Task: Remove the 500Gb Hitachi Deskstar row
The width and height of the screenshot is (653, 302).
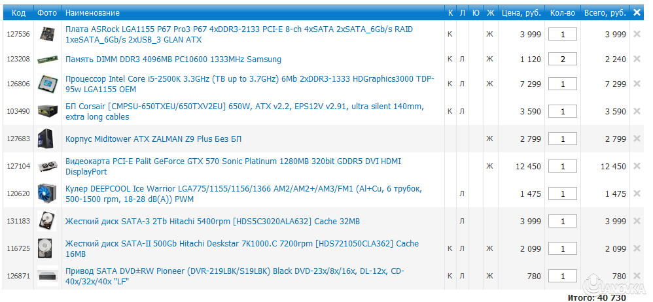Action: pos(637,248)
